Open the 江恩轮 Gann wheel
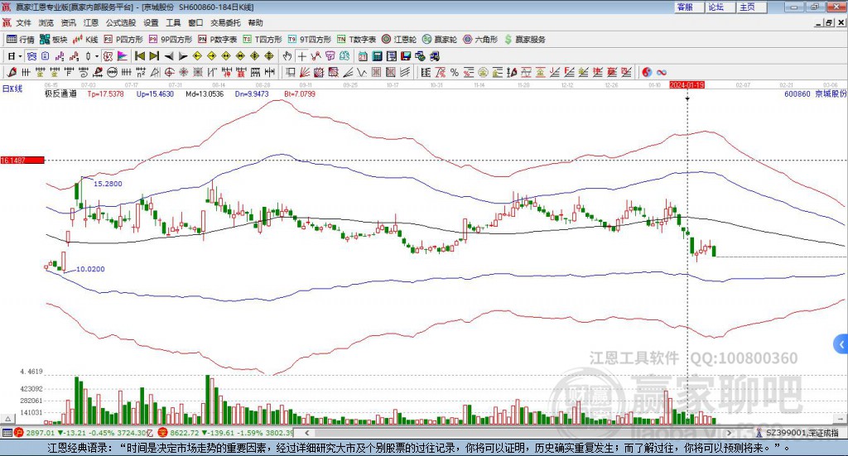The height and width of the screenshot is (456, 848). coord(399,40)
